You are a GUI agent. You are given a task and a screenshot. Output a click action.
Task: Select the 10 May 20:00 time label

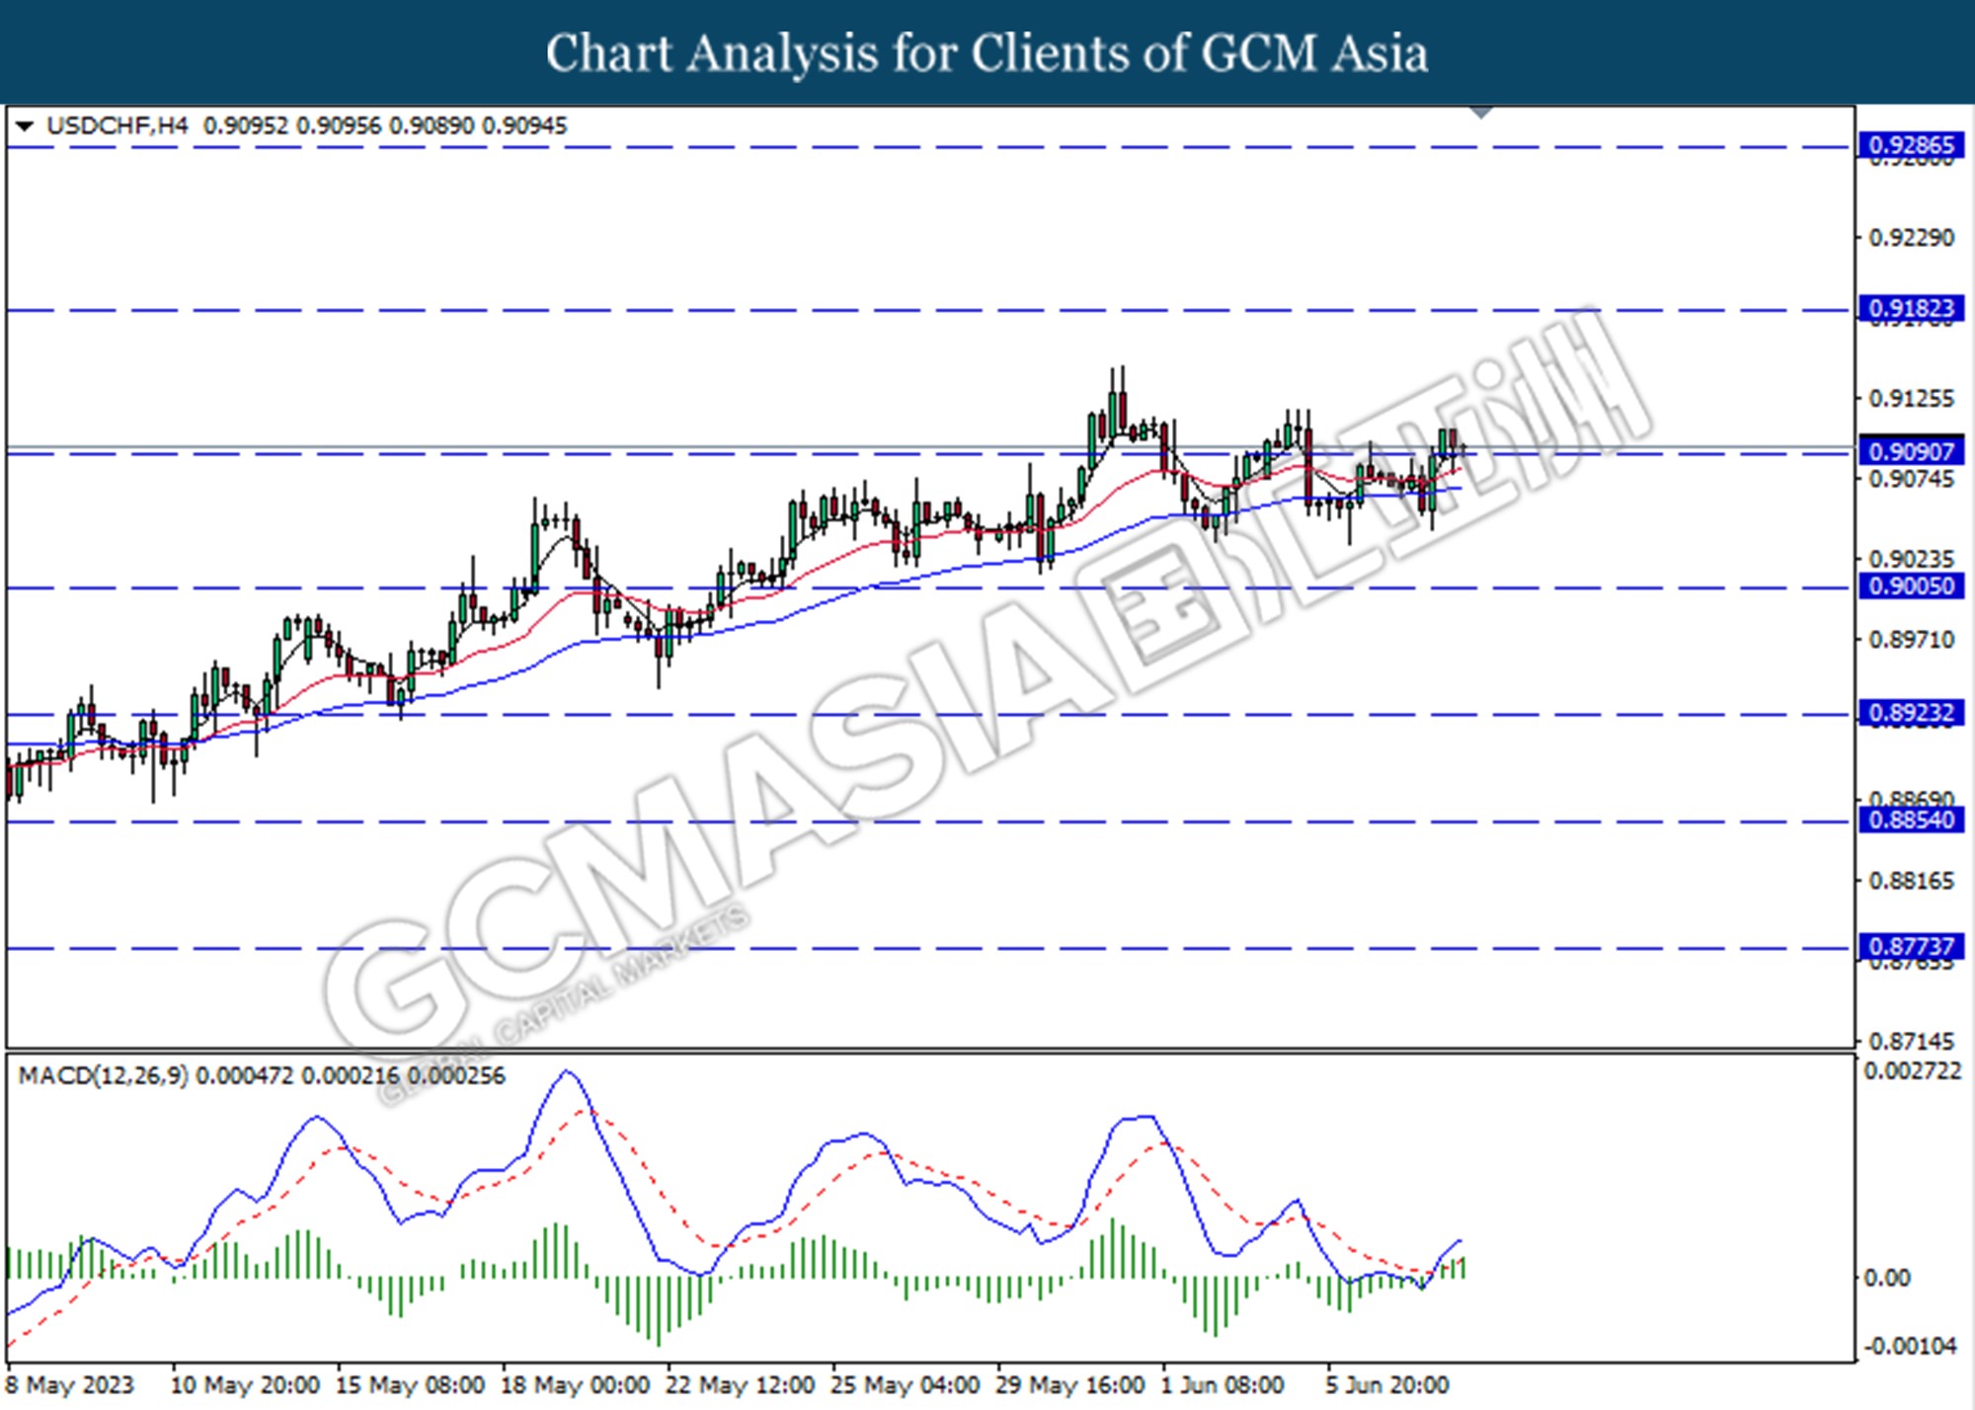[x=245, y=1384]
